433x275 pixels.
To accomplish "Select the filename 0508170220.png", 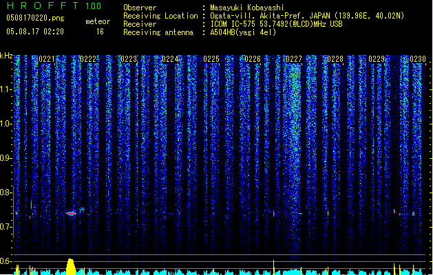I will [x=35, y=18].
